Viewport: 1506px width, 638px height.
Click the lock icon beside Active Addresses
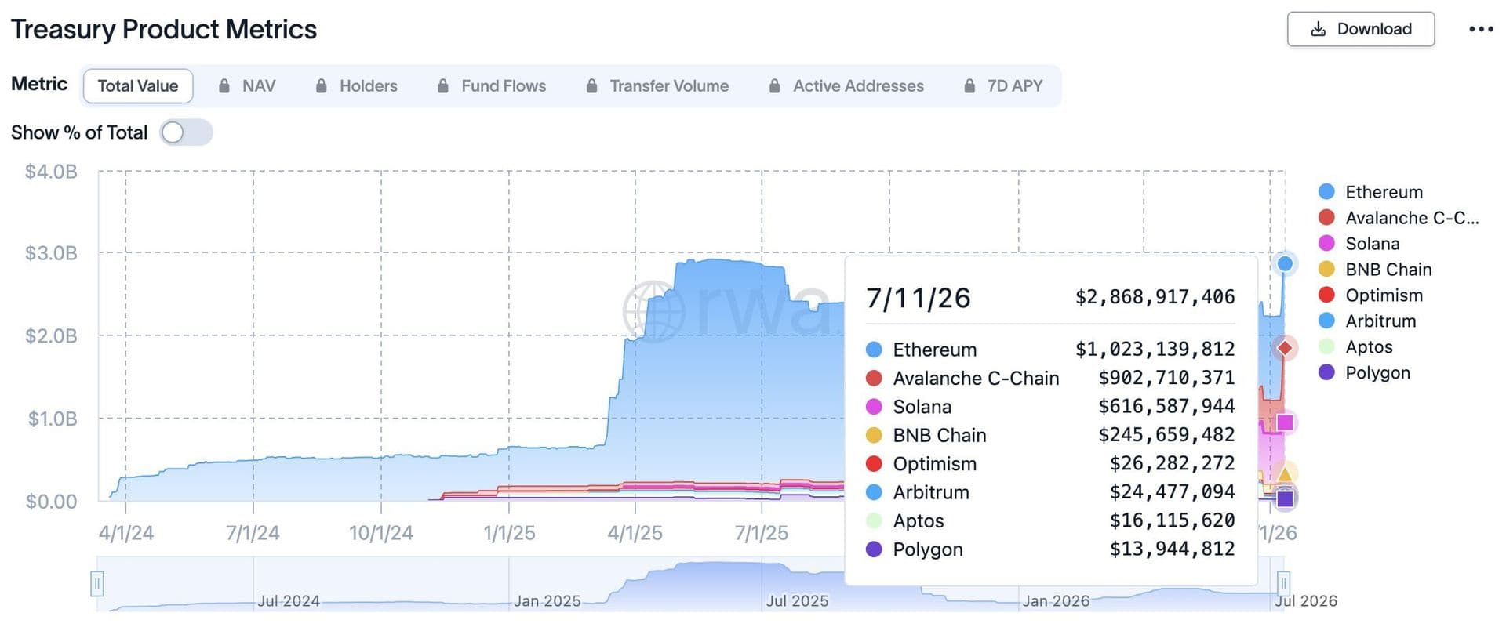[775, 86]
